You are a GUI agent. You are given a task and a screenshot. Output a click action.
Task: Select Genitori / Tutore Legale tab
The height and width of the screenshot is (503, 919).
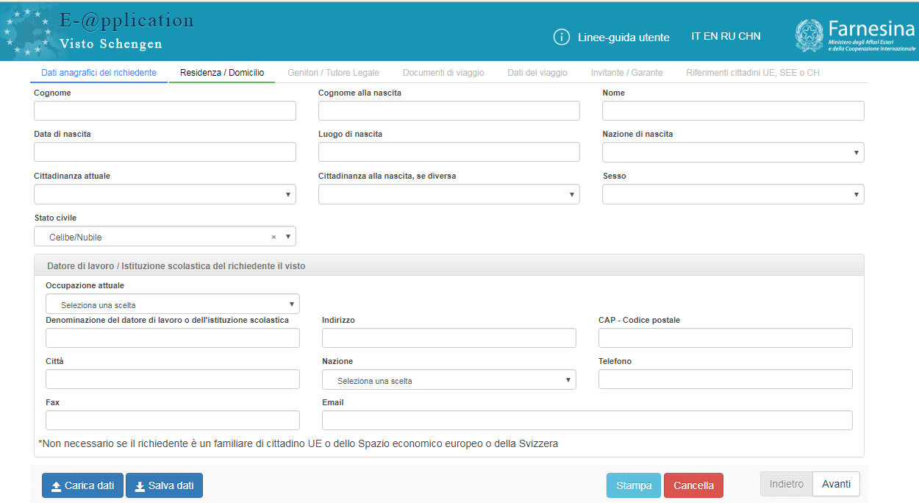[x=334, y=73]
